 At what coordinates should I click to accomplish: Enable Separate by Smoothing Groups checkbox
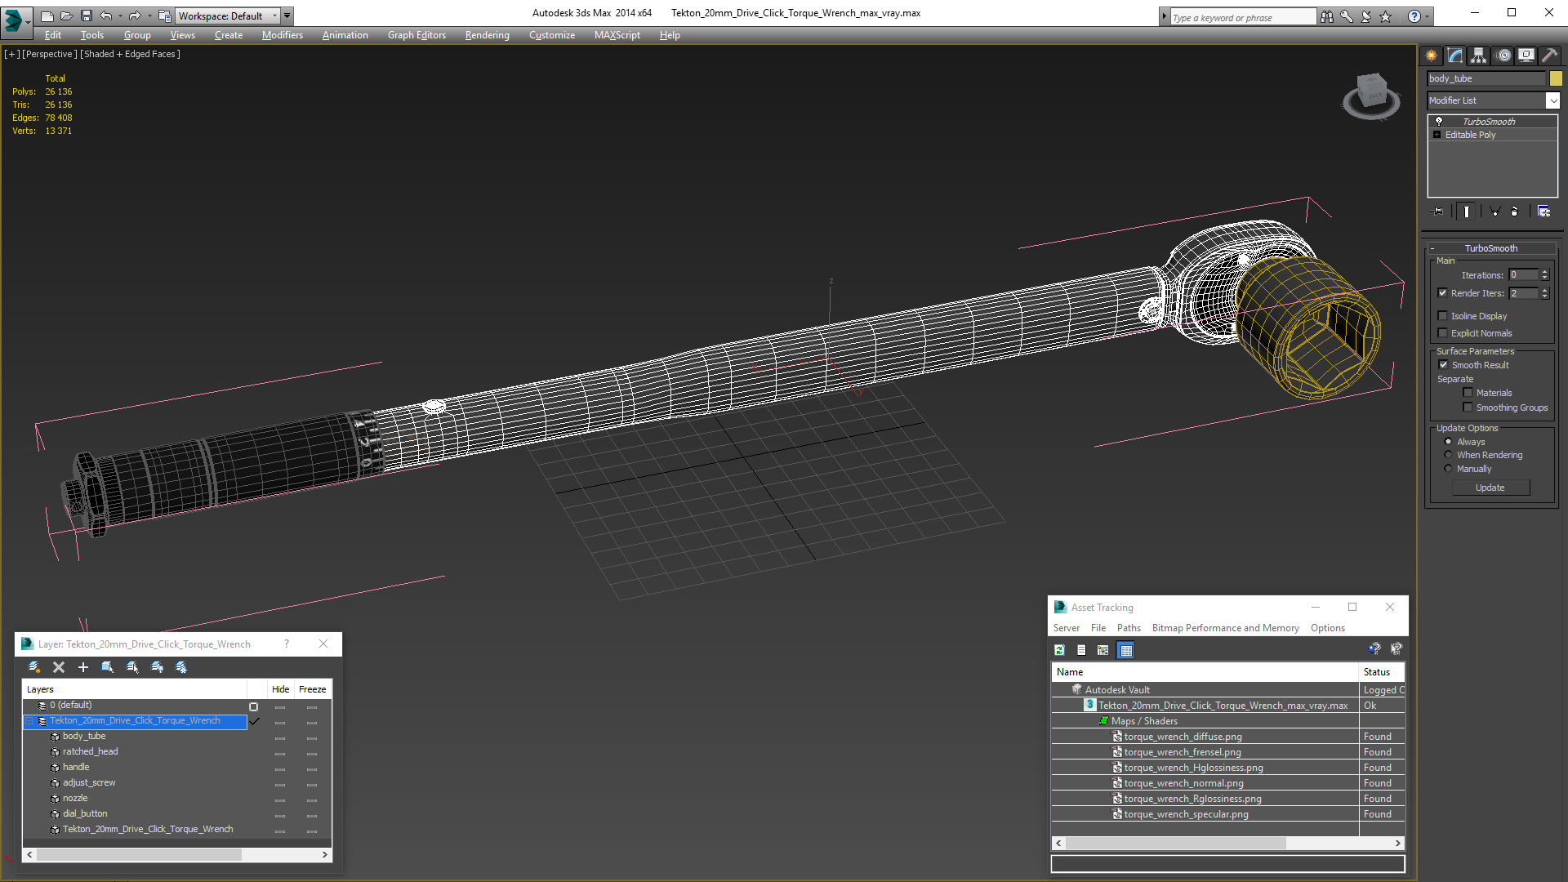pos(1468,408)
